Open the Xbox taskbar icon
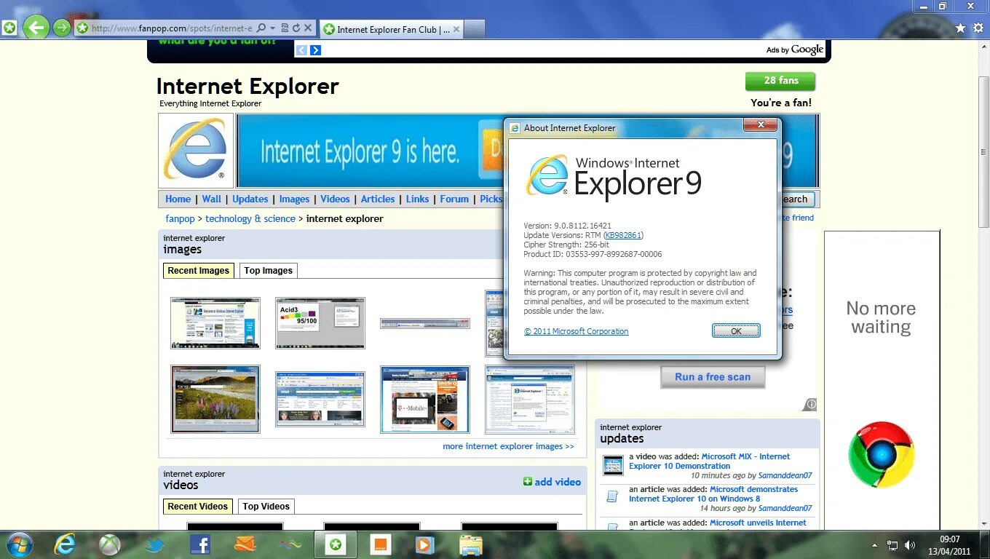Viewport: 990px width, 559px height. [x=110, y=544]
